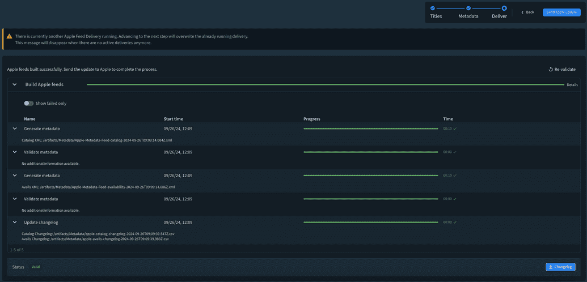Collapse the Generate metadata row showing Avails XML
The width and height of the screenshot is (587, 282).
[x=15, y=175]
